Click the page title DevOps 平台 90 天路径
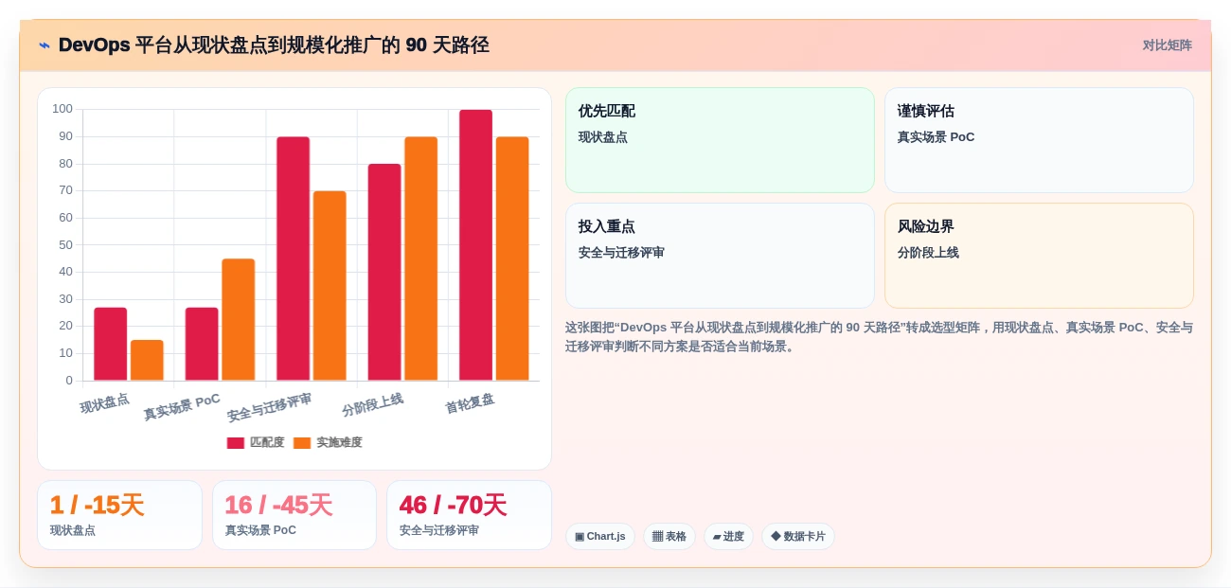This screenshot has height=588, width=1231. [x=274, y=45]
